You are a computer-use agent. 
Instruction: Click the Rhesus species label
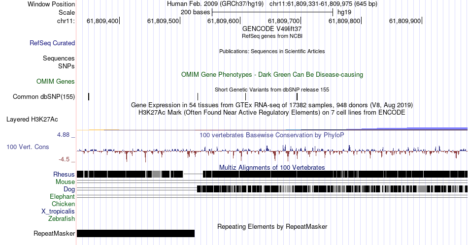(64, 174)
